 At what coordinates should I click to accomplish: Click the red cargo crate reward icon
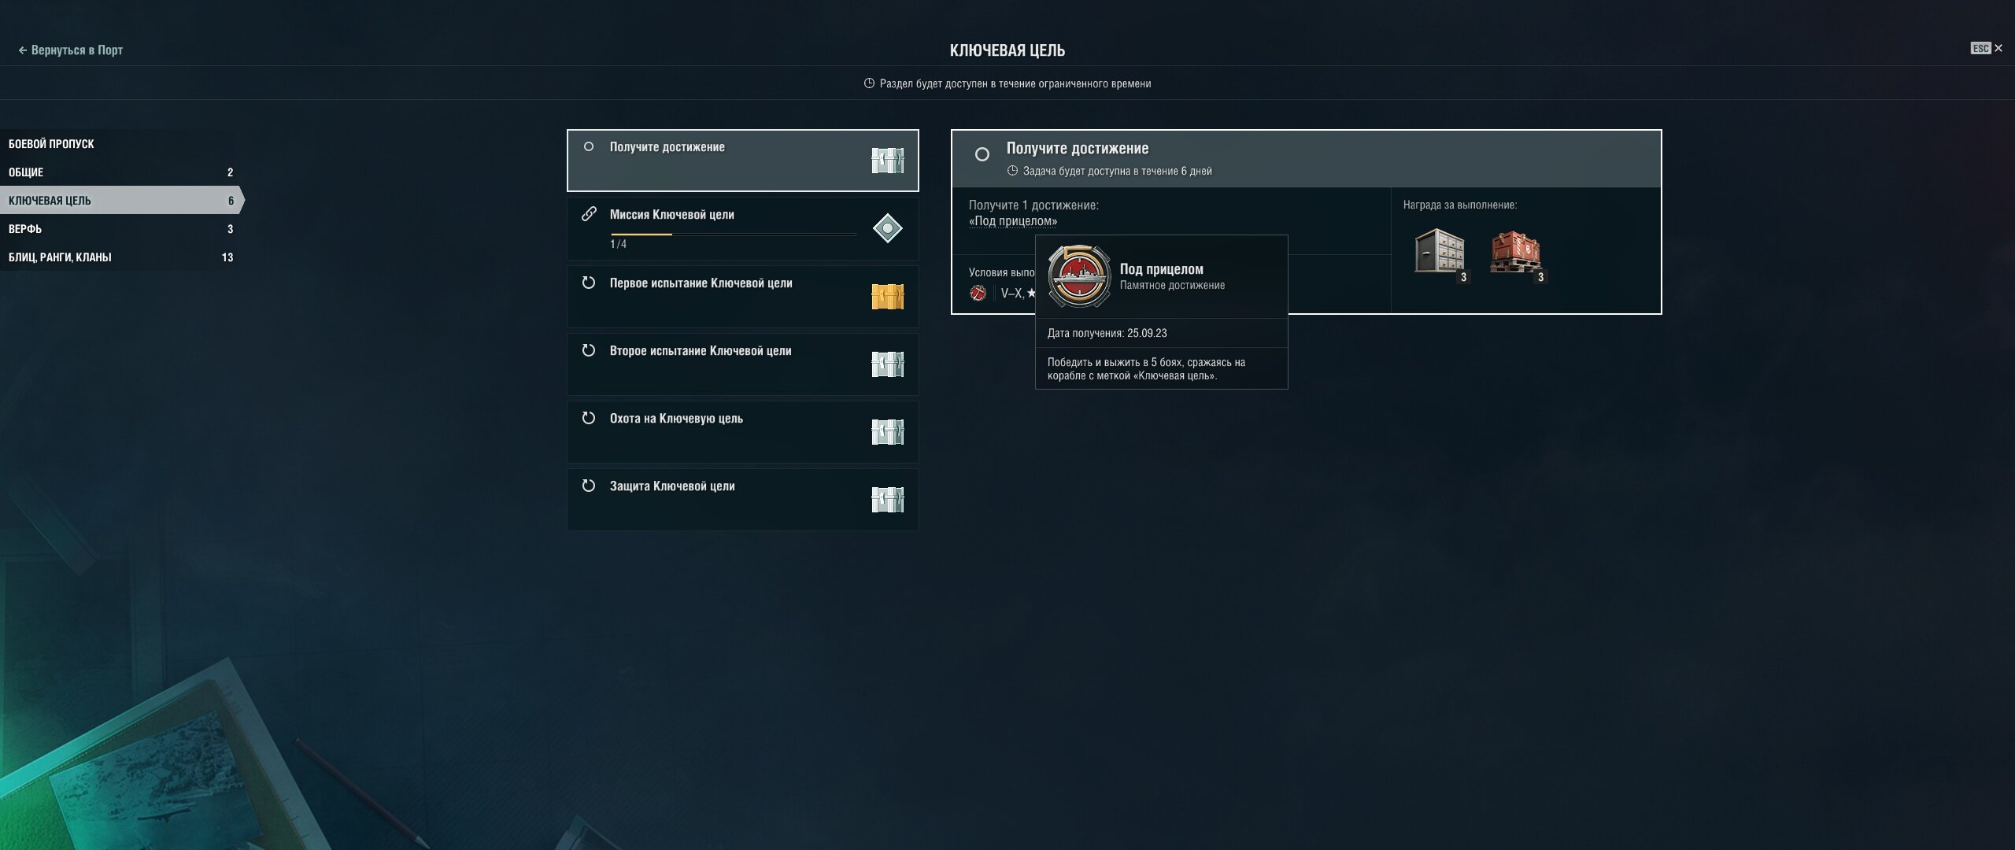pos(1516,252)
